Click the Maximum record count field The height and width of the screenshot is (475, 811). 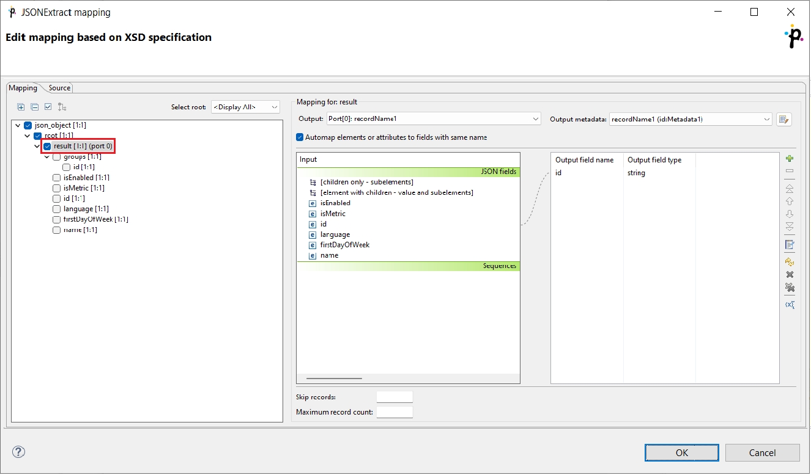coord(394,412)
